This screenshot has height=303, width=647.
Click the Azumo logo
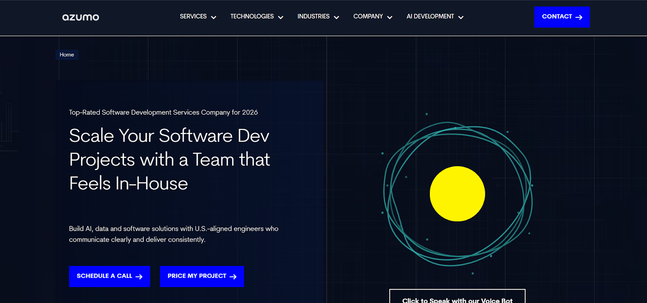(80, 17)
